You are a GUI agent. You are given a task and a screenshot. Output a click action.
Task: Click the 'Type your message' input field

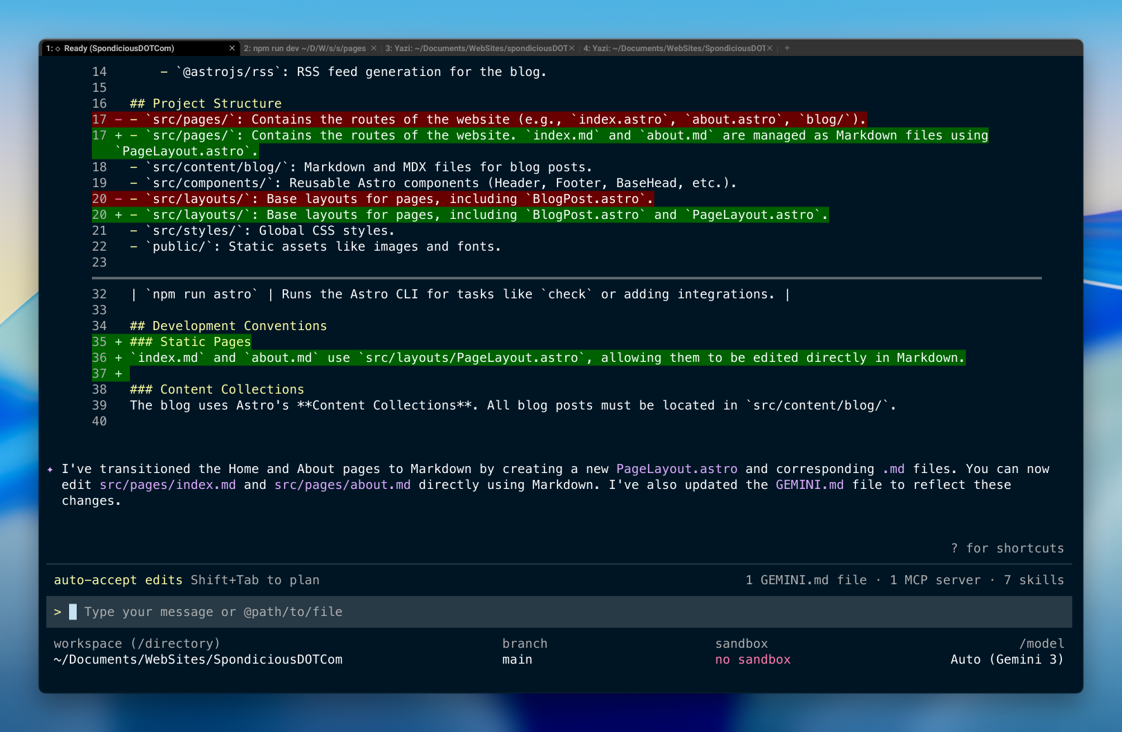pyautogui.click(x=213, y=612)
